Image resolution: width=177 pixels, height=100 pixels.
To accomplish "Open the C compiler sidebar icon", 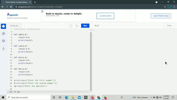I will (x=3, y=34).
